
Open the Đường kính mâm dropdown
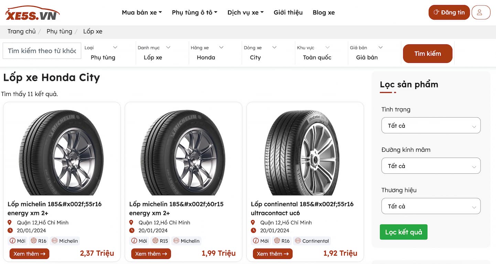point(431,166)
